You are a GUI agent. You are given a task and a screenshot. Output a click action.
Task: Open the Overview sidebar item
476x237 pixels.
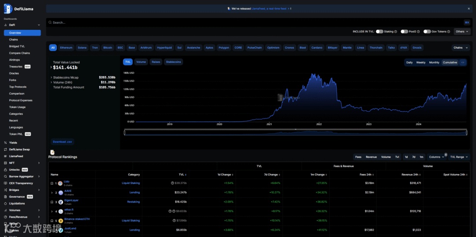[22, 33]
